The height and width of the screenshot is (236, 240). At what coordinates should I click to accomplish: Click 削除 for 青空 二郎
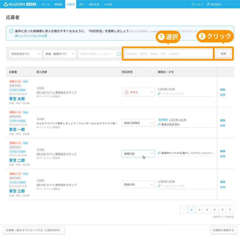[x=223, y=156]
